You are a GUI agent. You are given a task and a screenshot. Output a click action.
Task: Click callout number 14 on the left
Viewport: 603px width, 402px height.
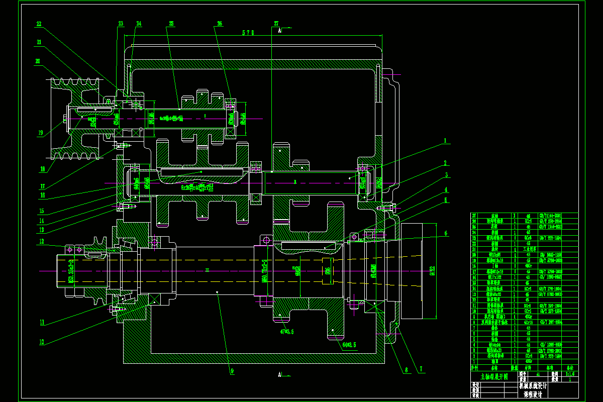coord(42,221)
